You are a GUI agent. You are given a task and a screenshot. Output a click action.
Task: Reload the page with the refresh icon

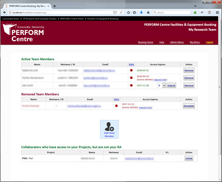121,12
